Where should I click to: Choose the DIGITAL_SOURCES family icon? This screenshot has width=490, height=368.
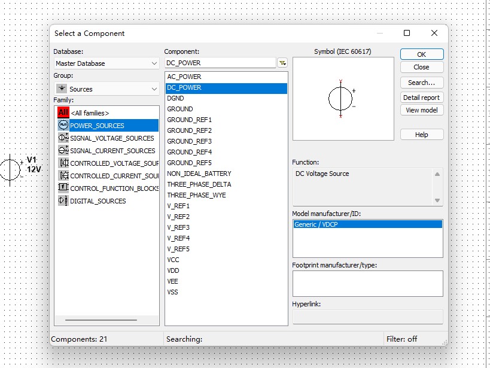63,200
